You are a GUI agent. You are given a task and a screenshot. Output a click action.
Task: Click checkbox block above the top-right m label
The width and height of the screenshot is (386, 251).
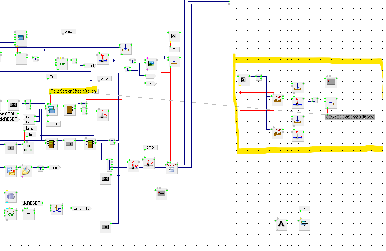point(174,36)
